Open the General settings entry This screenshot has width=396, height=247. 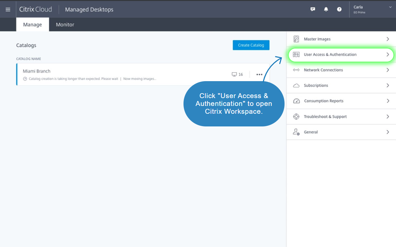(341, 132)
